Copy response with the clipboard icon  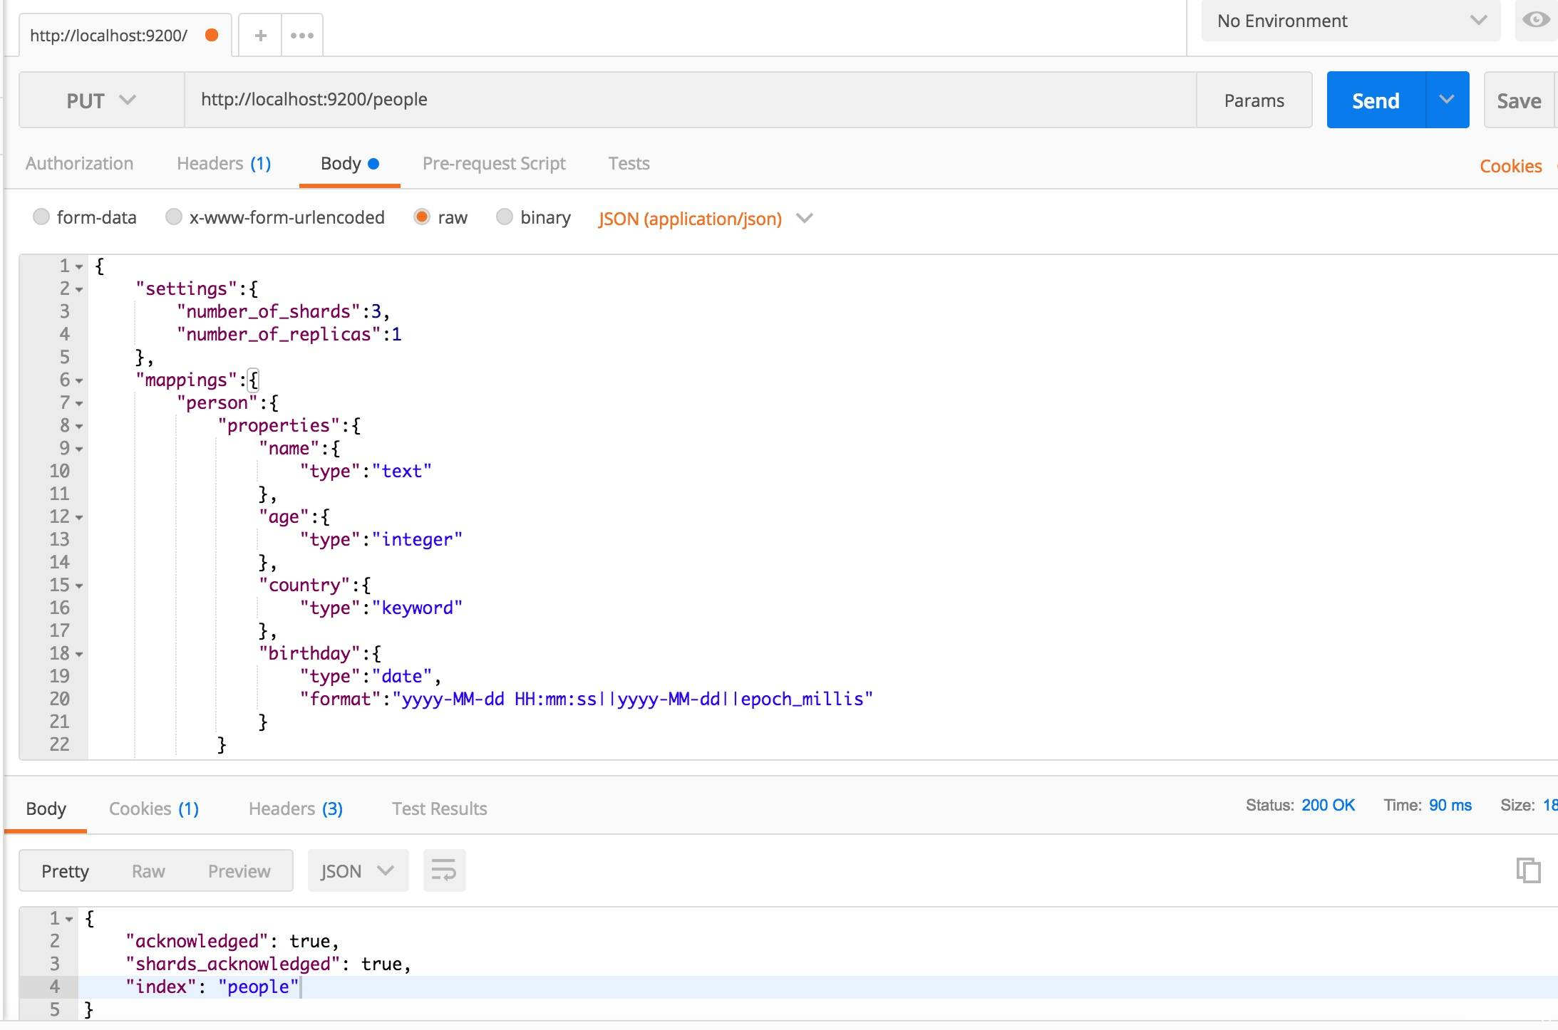tap(1528, 870)
